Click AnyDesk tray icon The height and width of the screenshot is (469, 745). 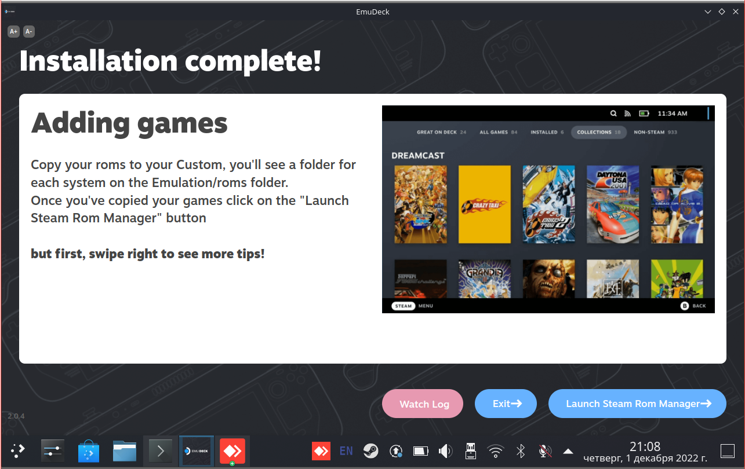click(321, 450)
